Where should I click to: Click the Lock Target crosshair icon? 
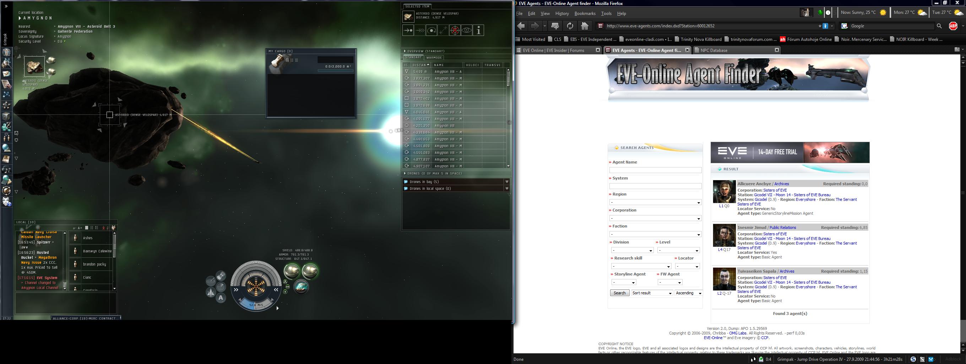pos(455,31)
